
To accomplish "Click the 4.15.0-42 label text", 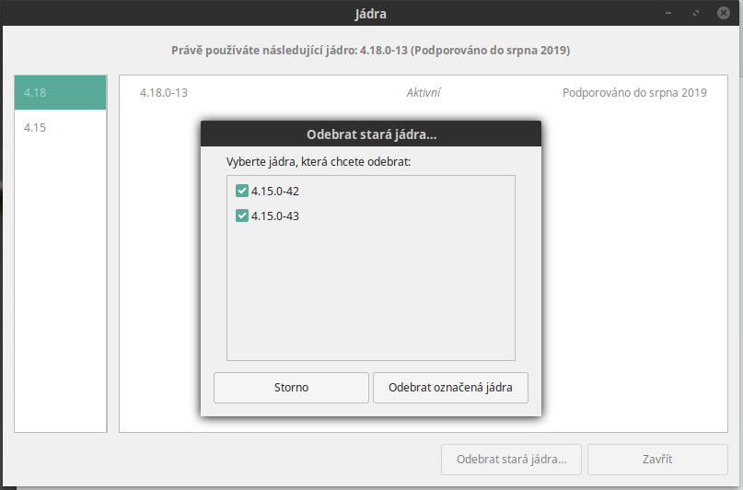I will tap(275, 192).
